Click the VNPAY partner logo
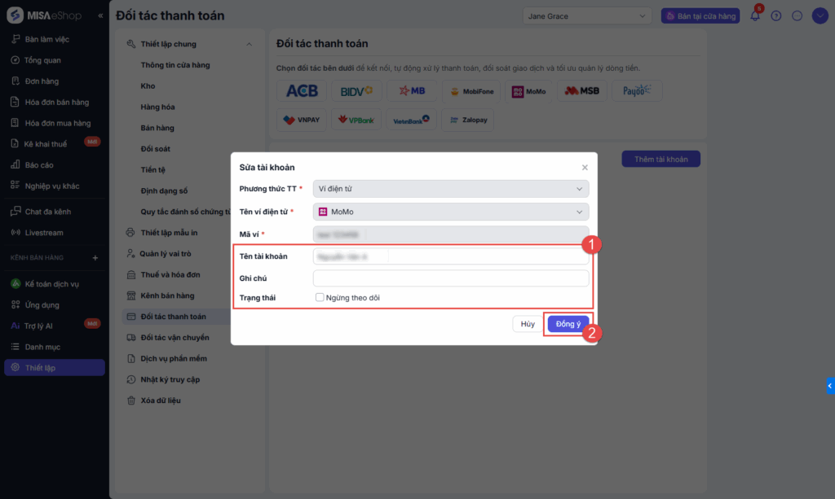 point(302,120)
